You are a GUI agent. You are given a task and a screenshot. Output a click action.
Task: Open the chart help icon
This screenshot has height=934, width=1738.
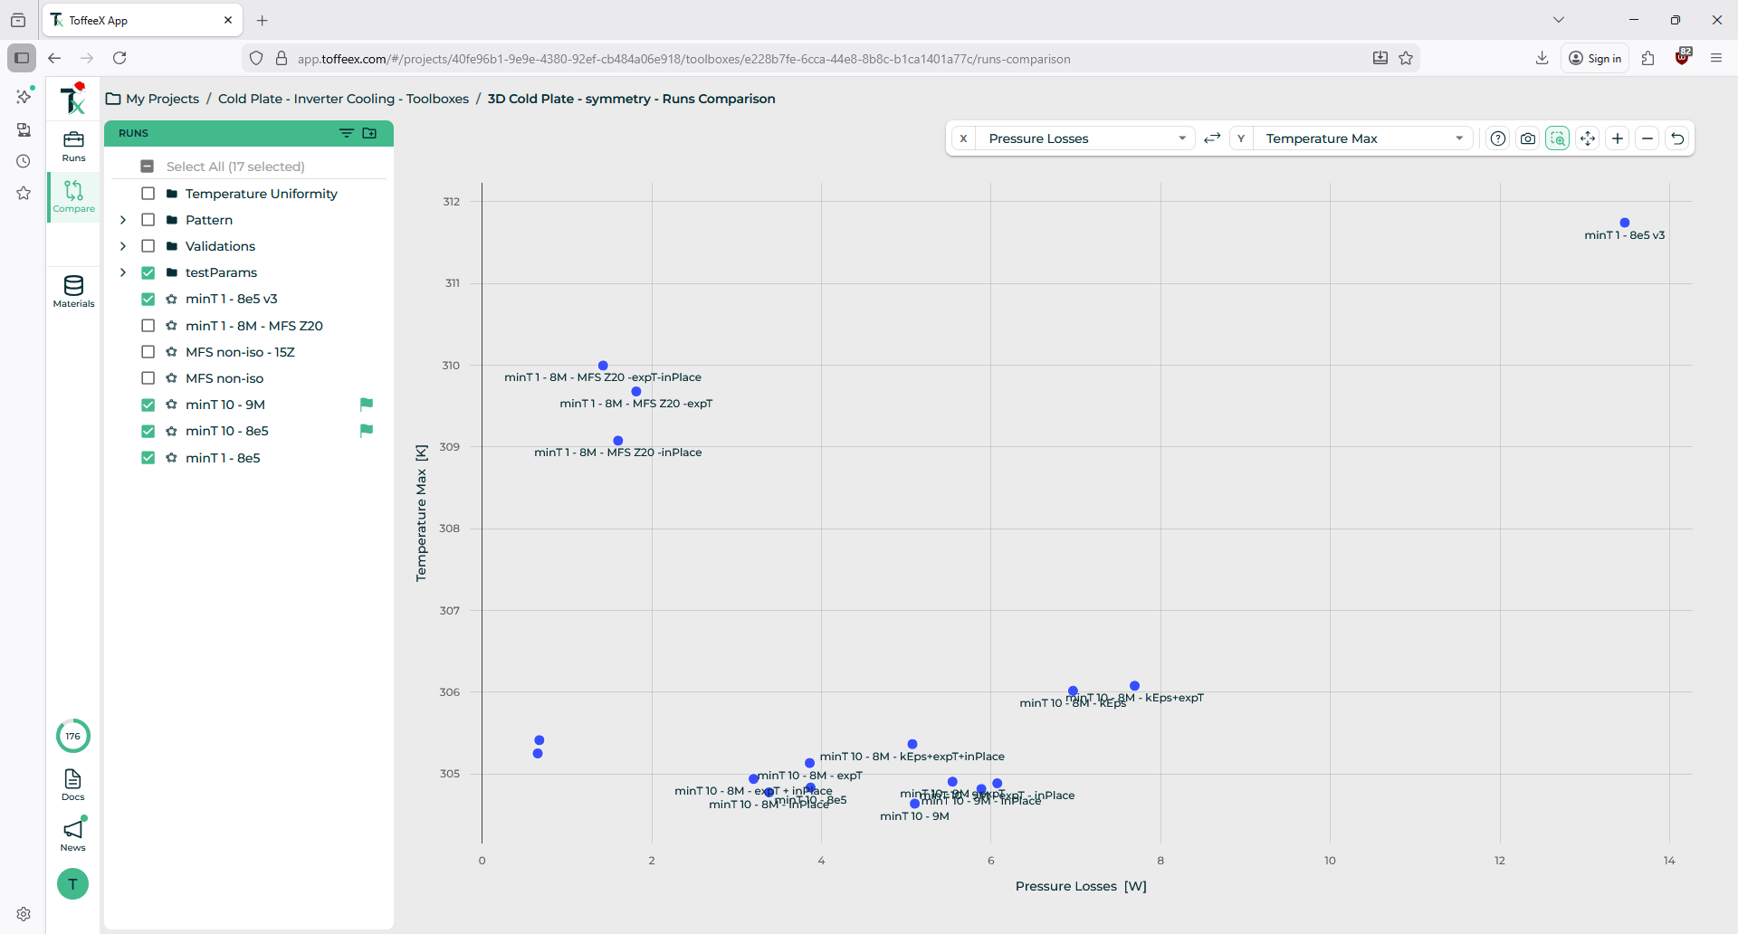coord(1498,138)
